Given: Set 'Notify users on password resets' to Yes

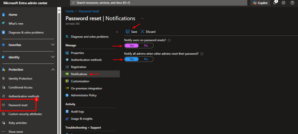Looking at the screenshot, I should pyautogui.click(x=132, y=45).
